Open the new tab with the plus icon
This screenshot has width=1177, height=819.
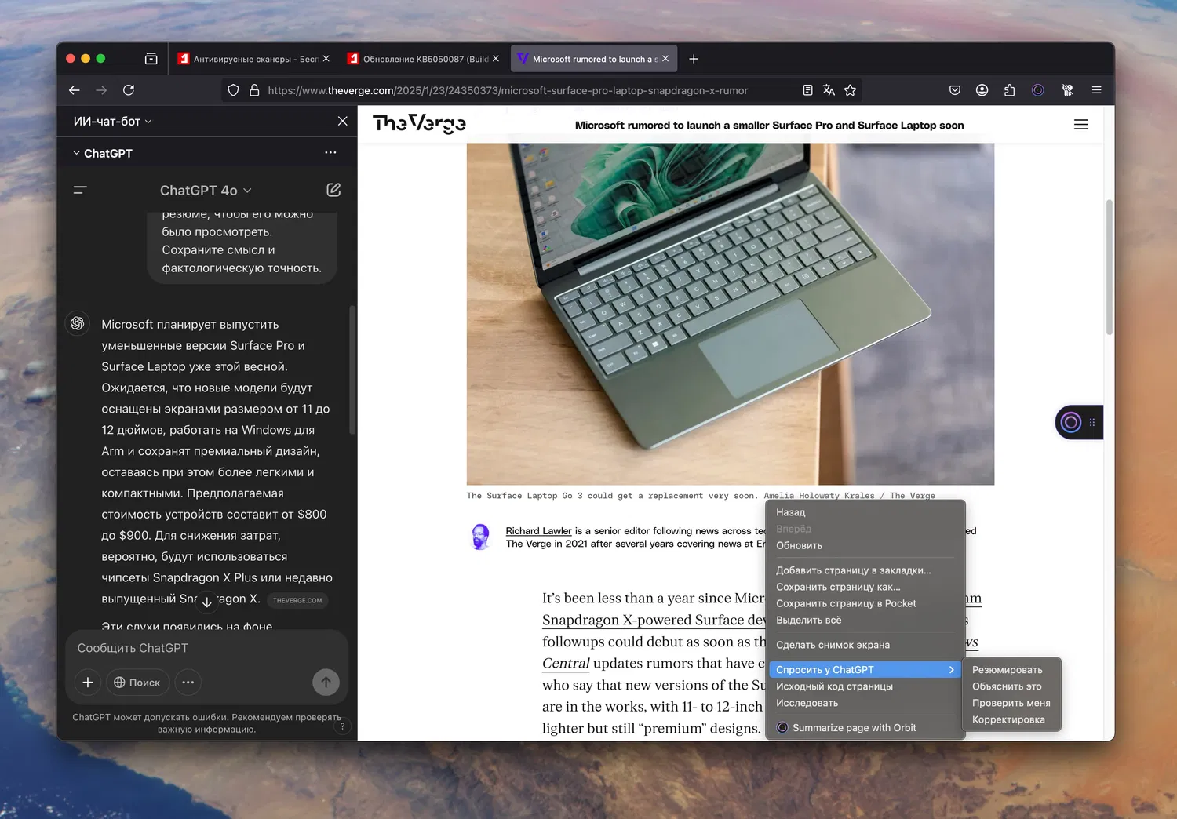click(x=694, y=59)
